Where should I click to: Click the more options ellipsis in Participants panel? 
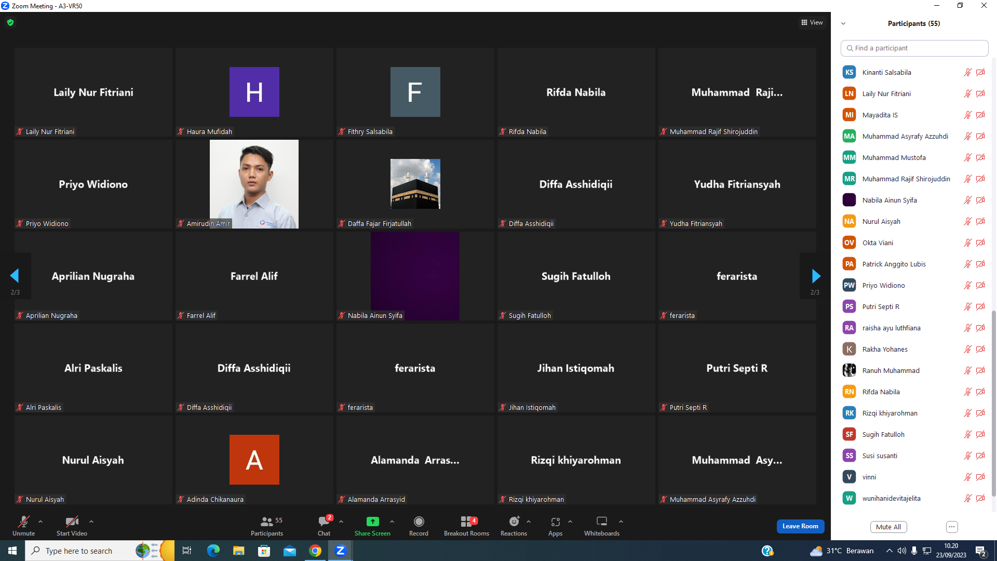tap(952, 527)
